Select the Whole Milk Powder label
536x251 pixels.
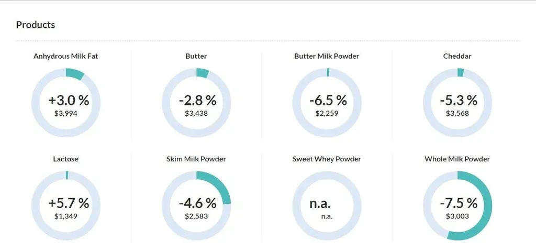click(x=457, y=159)
